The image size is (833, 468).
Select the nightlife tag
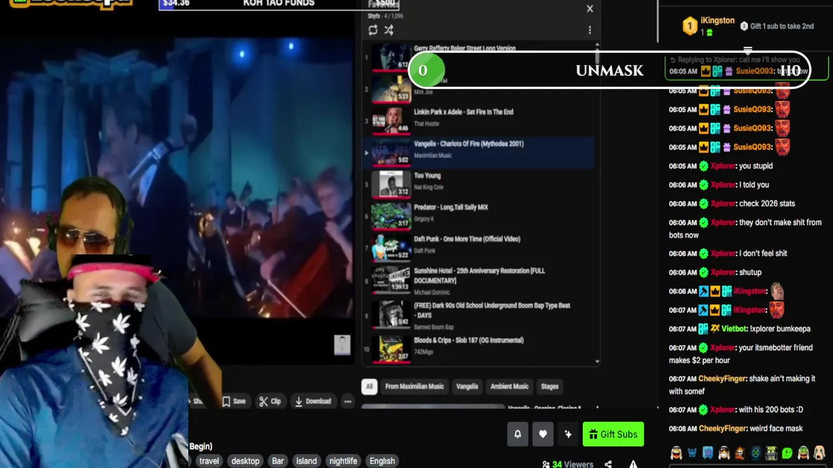[x=343, y=461]
